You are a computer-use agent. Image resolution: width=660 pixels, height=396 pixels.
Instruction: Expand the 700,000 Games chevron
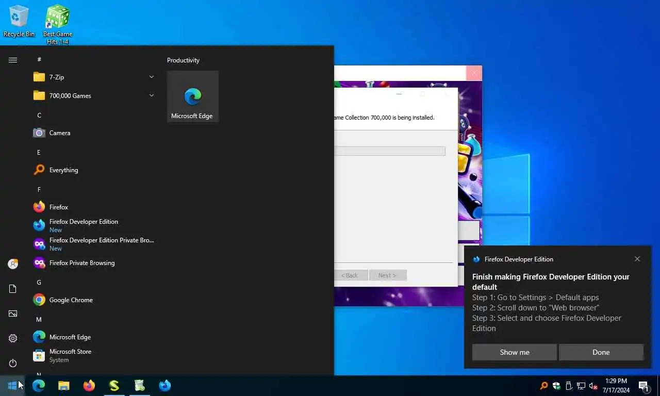coord(151,96)
